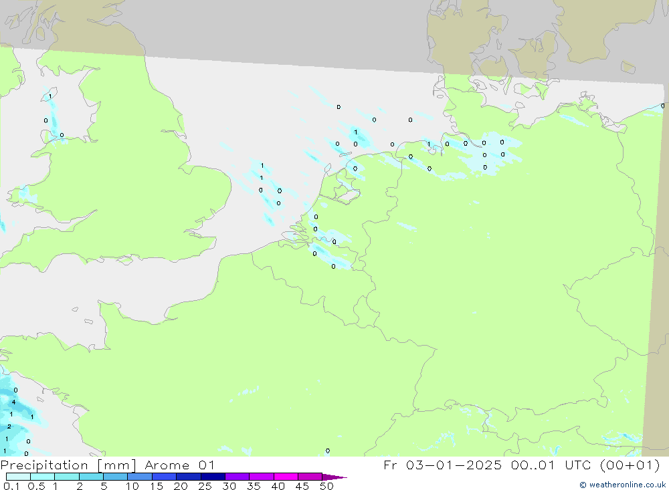Select the 0.5 to 1 mm legend swatch
The width and height of the screenshot is (669, 490).
tap(42, 477)
